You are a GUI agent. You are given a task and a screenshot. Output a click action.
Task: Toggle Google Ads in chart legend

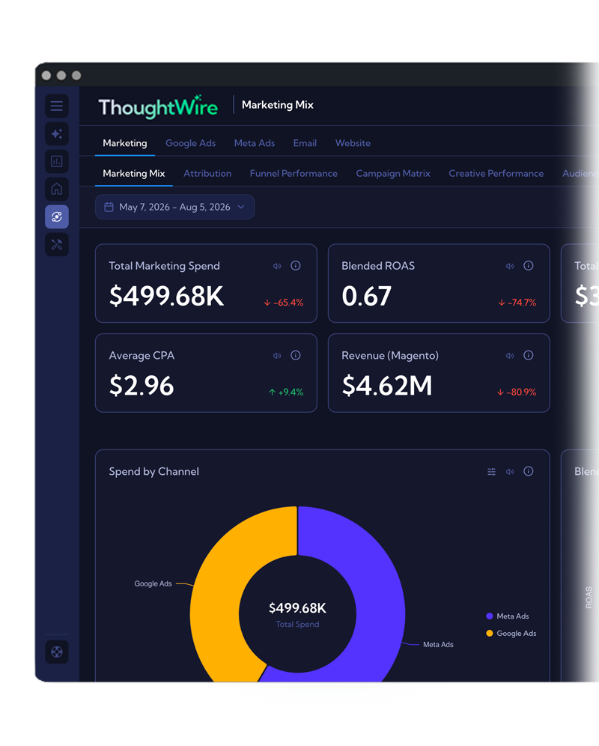511,633
